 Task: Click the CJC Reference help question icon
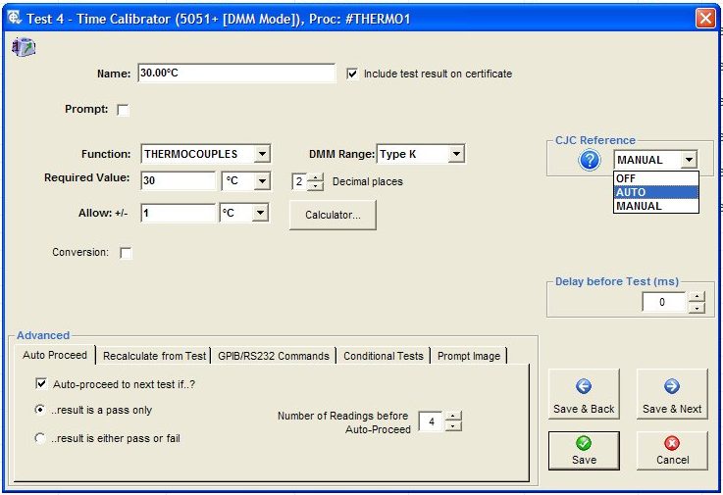[590, 160]
